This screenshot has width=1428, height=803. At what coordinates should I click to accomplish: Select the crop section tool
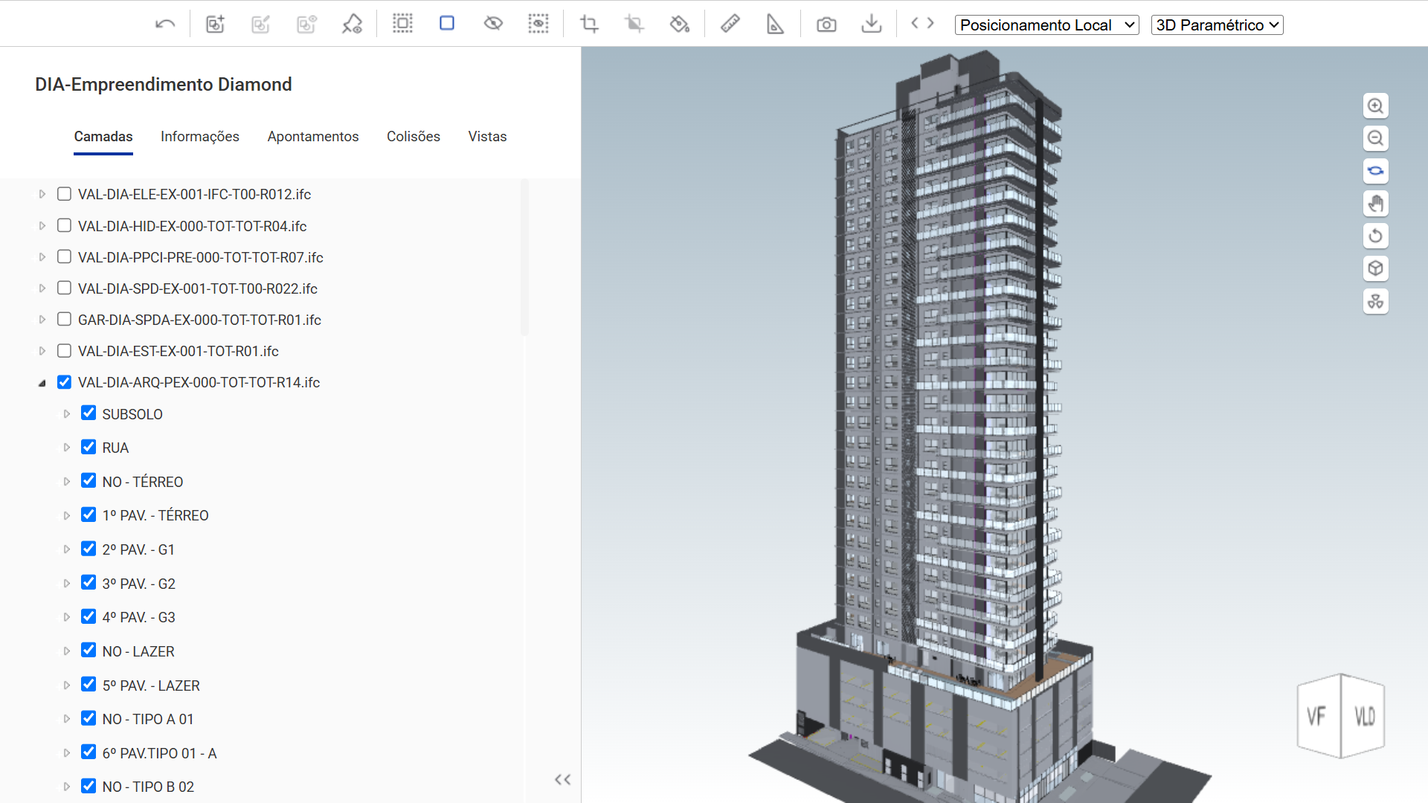(589, 24)
